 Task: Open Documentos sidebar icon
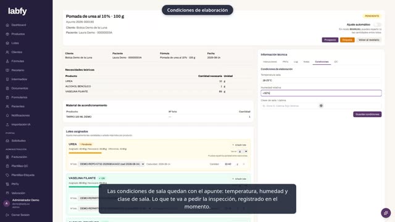point(7,89)
